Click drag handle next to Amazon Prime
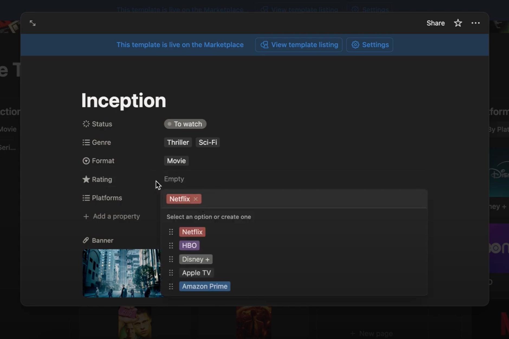 pos(171,287)
